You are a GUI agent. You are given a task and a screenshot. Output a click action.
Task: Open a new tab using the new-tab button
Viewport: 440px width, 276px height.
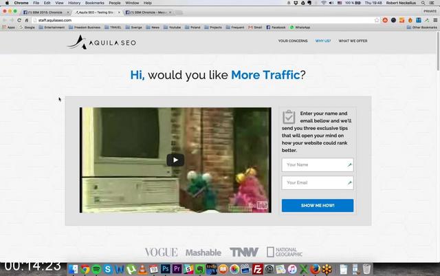tap(179, 12)
